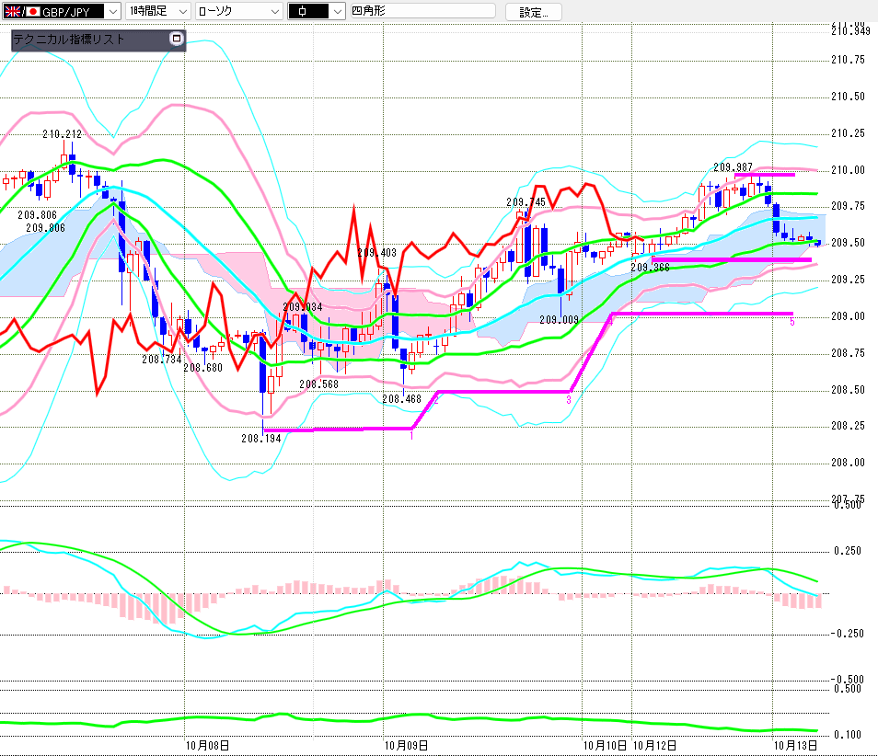Click the 208.50 price axis value
878x756 pixels.
(848, 389)
